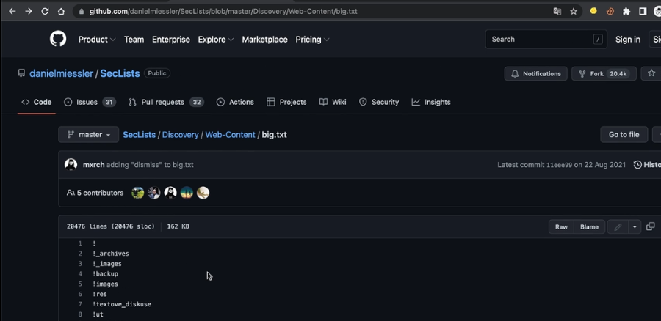This screenshot has height=321, width=661.
Task: Switch to the Security tab
Action: [x=378, y=102]
